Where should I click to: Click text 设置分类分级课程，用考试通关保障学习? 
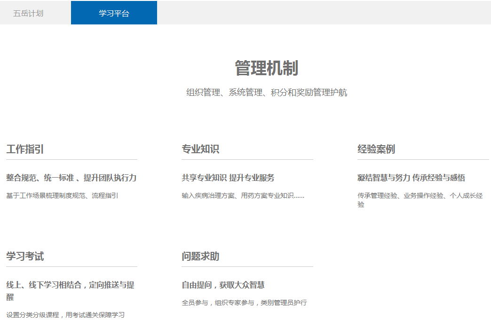[x=65, y=315]
